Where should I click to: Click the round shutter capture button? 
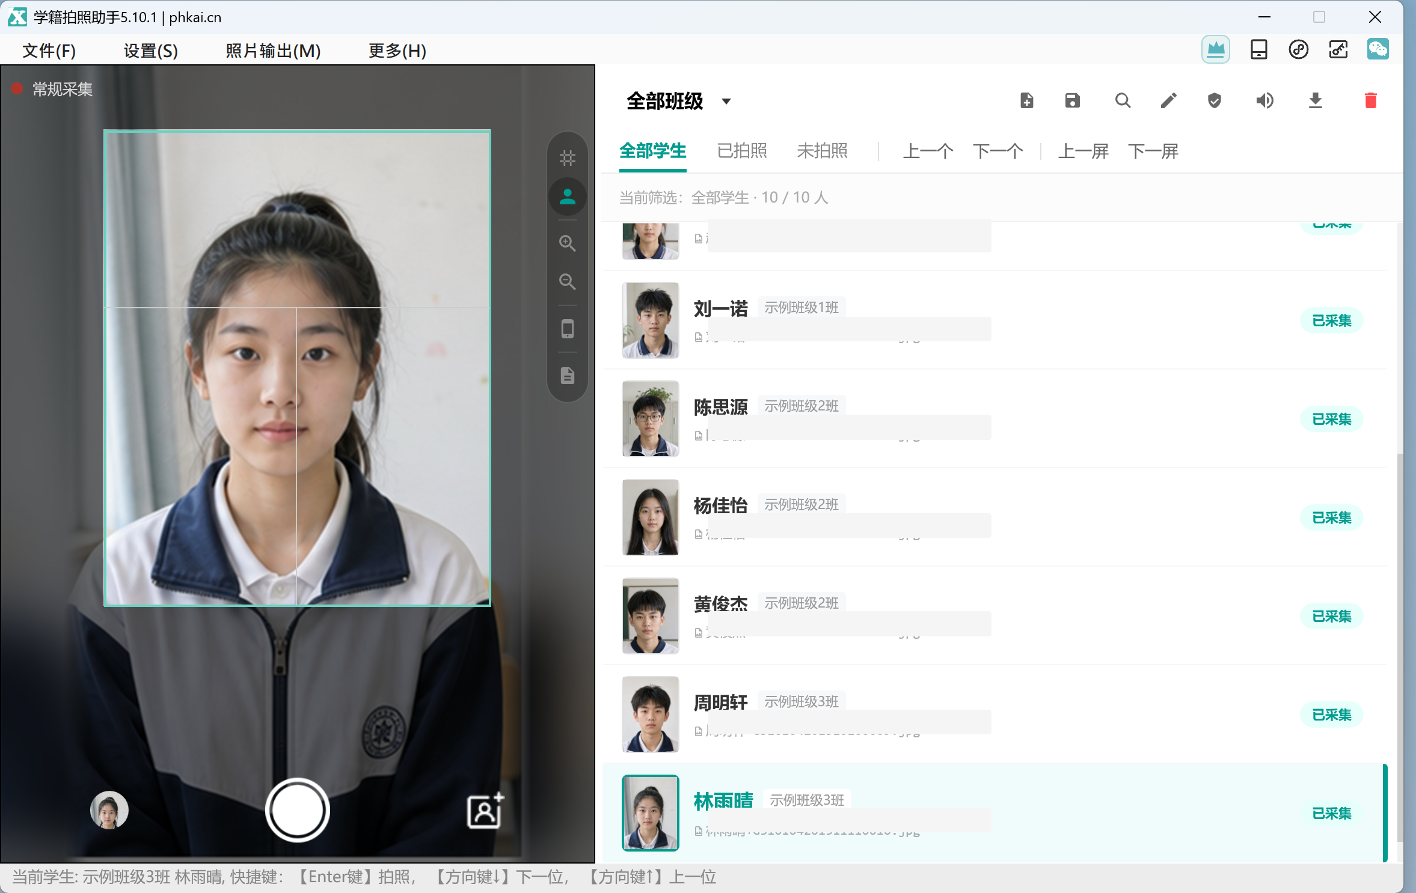[x=297, y=810]
